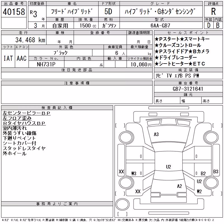The height and width of the screenshot is (224, 224).
Task: Click inspector note 外ホイール
Action: click(15, 153)
